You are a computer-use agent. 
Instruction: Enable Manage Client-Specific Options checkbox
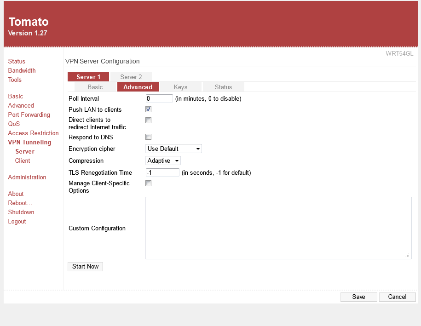click(x=148, y=183)
